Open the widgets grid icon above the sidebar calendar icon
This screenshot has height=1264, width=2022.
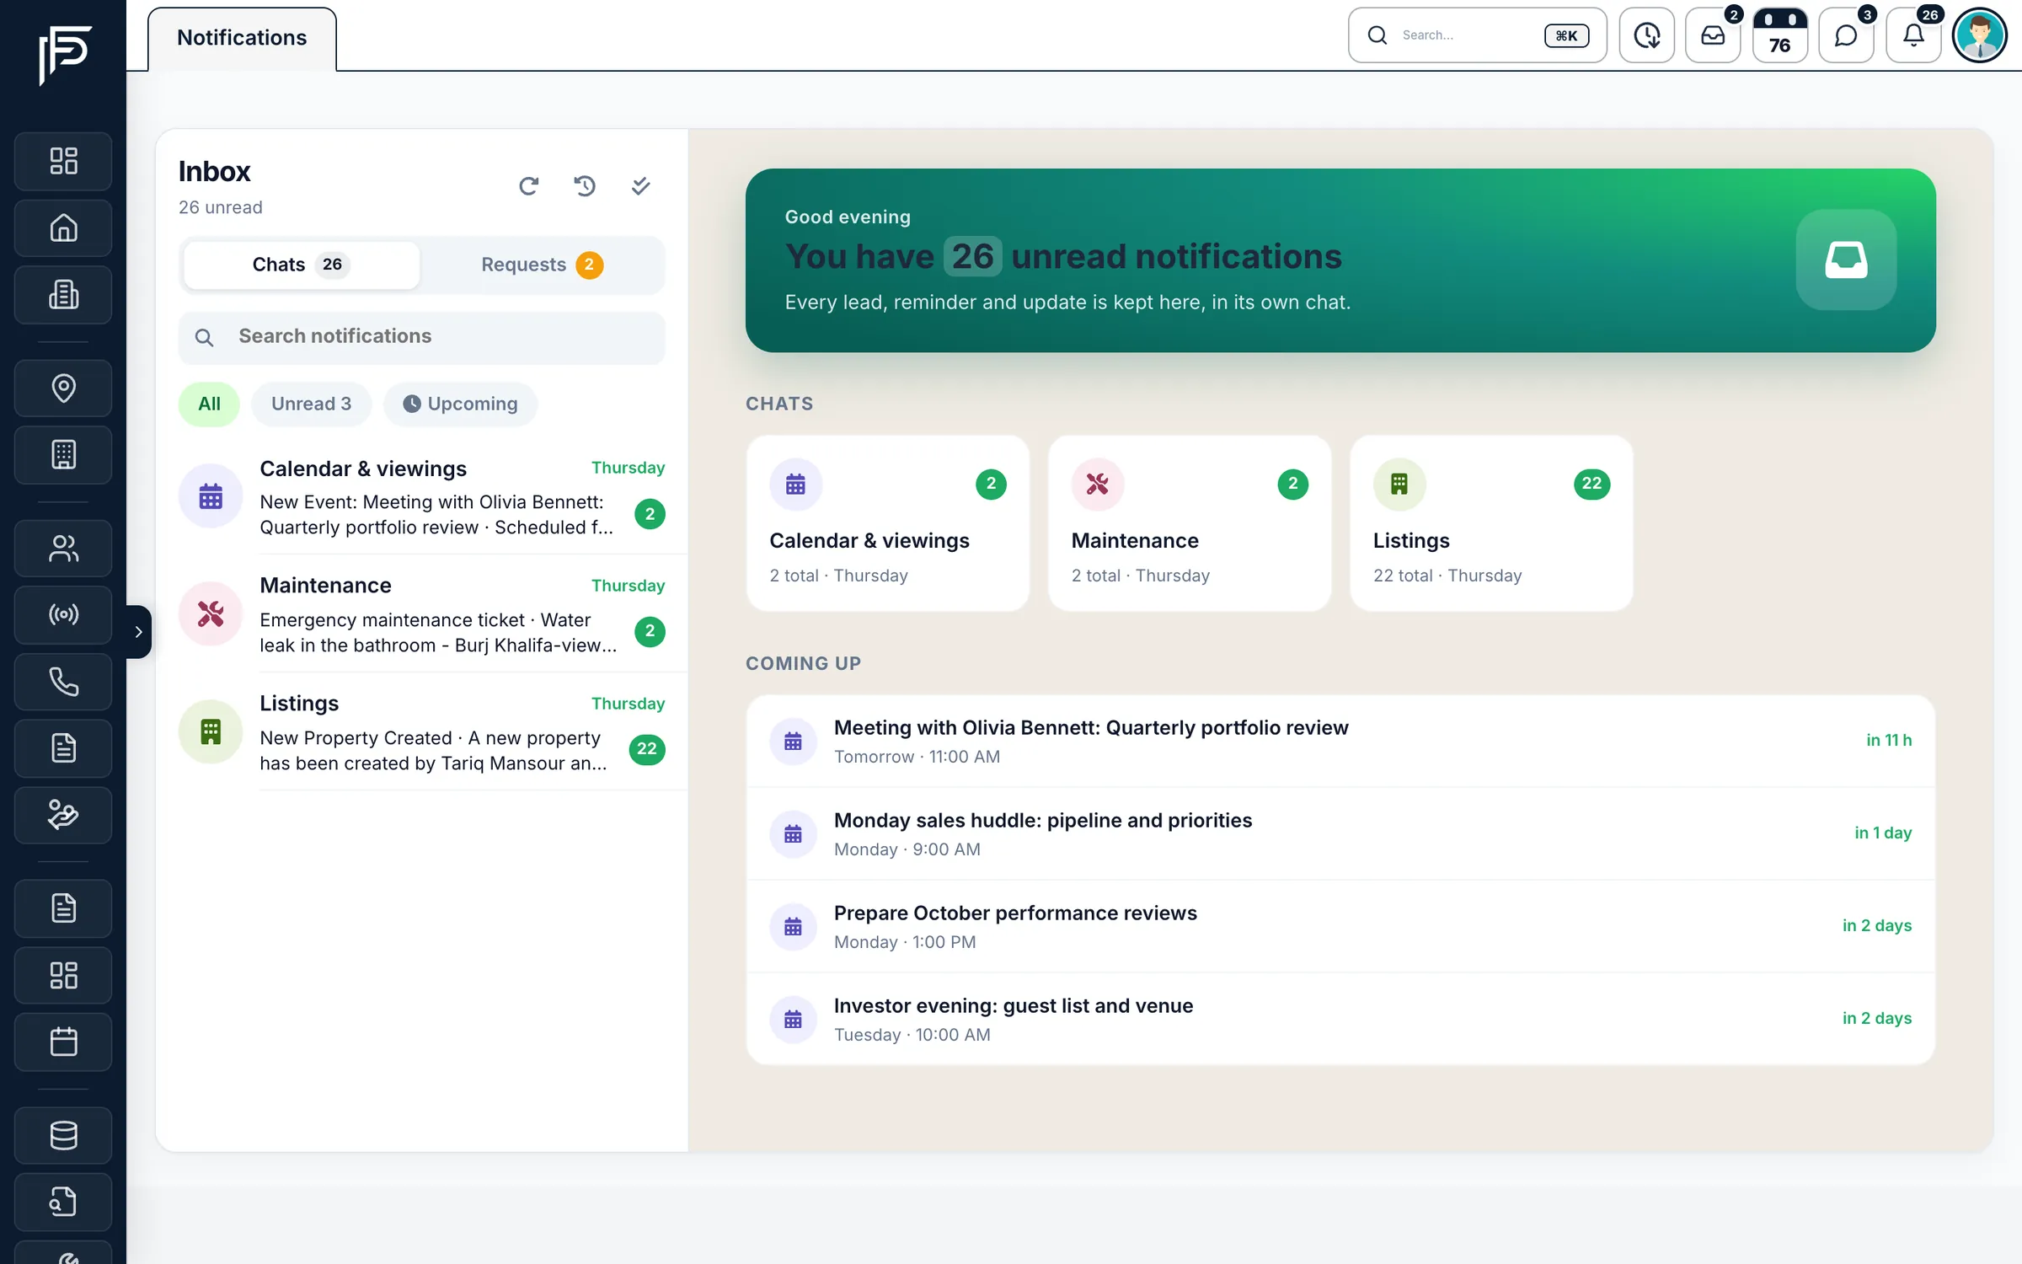63,975
